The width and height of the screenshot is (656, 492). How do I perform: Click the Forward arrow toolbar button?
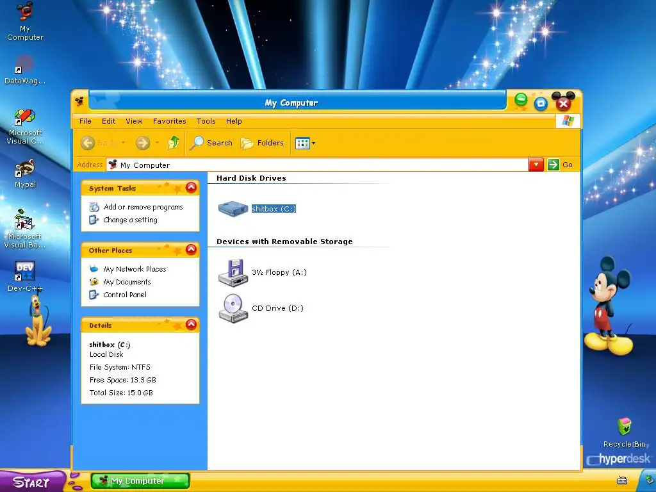click(143, 143)
